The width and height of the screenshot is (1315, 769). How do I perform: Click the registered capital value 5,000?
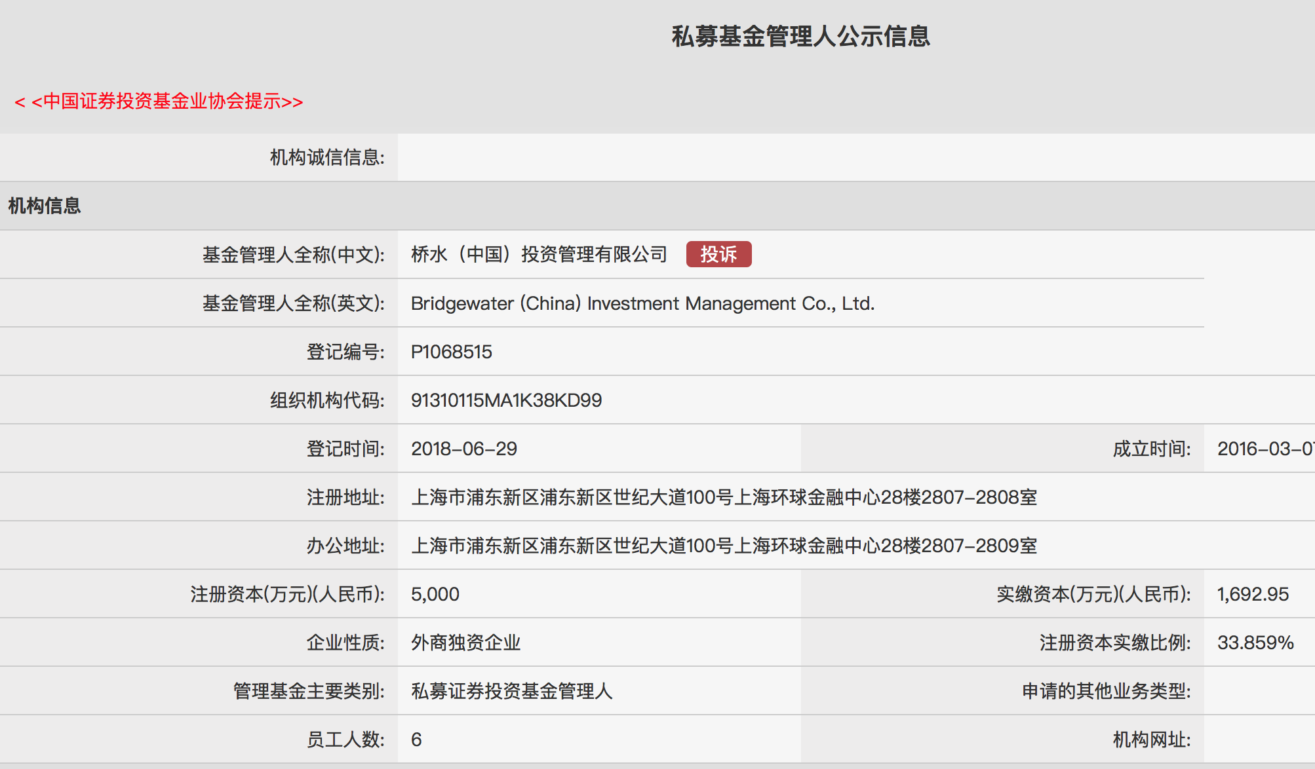435,594
